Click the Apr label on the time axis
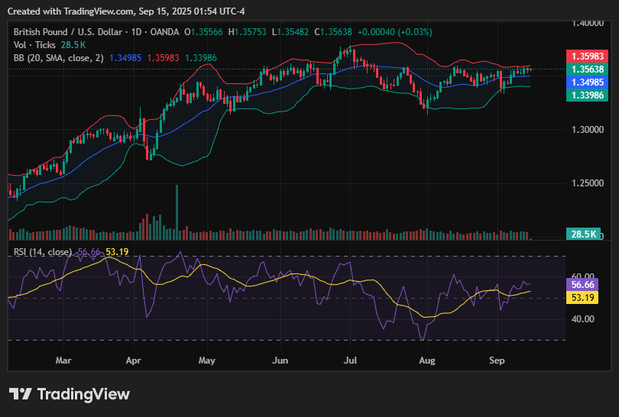Screen dimensions: 619x417 click(x=134, y=360)
